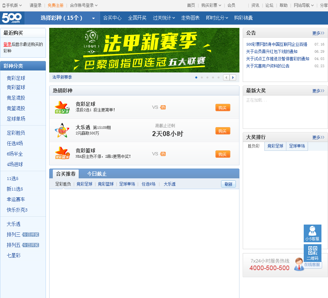Open 11选5 in sidebar
Image resolution: width=328 pixels, height=298 pixels.
tap(12, 178)
